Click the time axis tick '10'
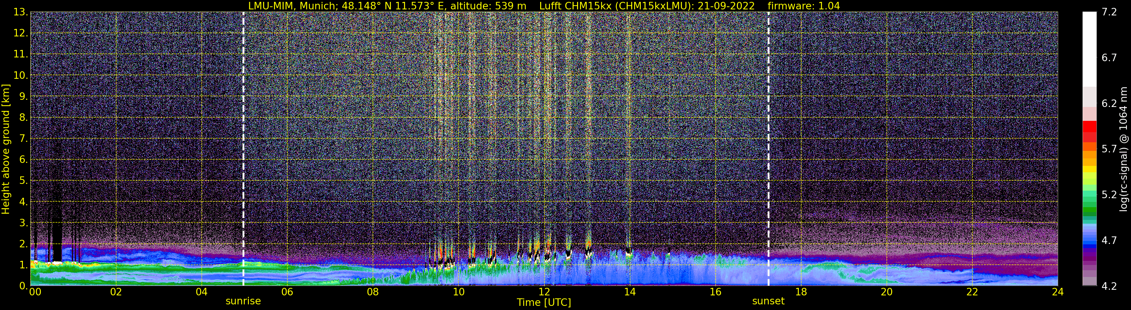1131x310 pixels. (x=458, y=292)
